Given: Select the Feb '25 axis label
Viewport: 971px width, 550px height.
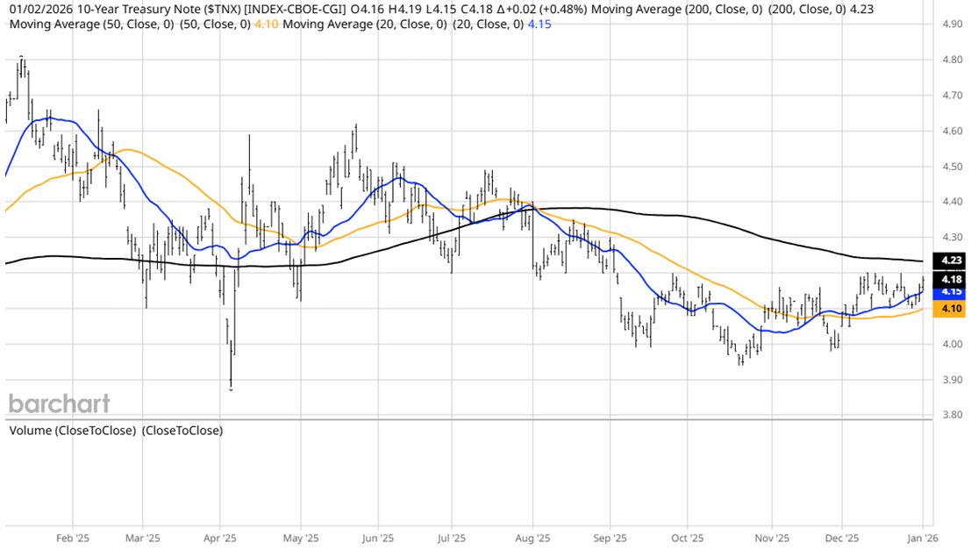Looking at the screenshot, I should point(74,539).
